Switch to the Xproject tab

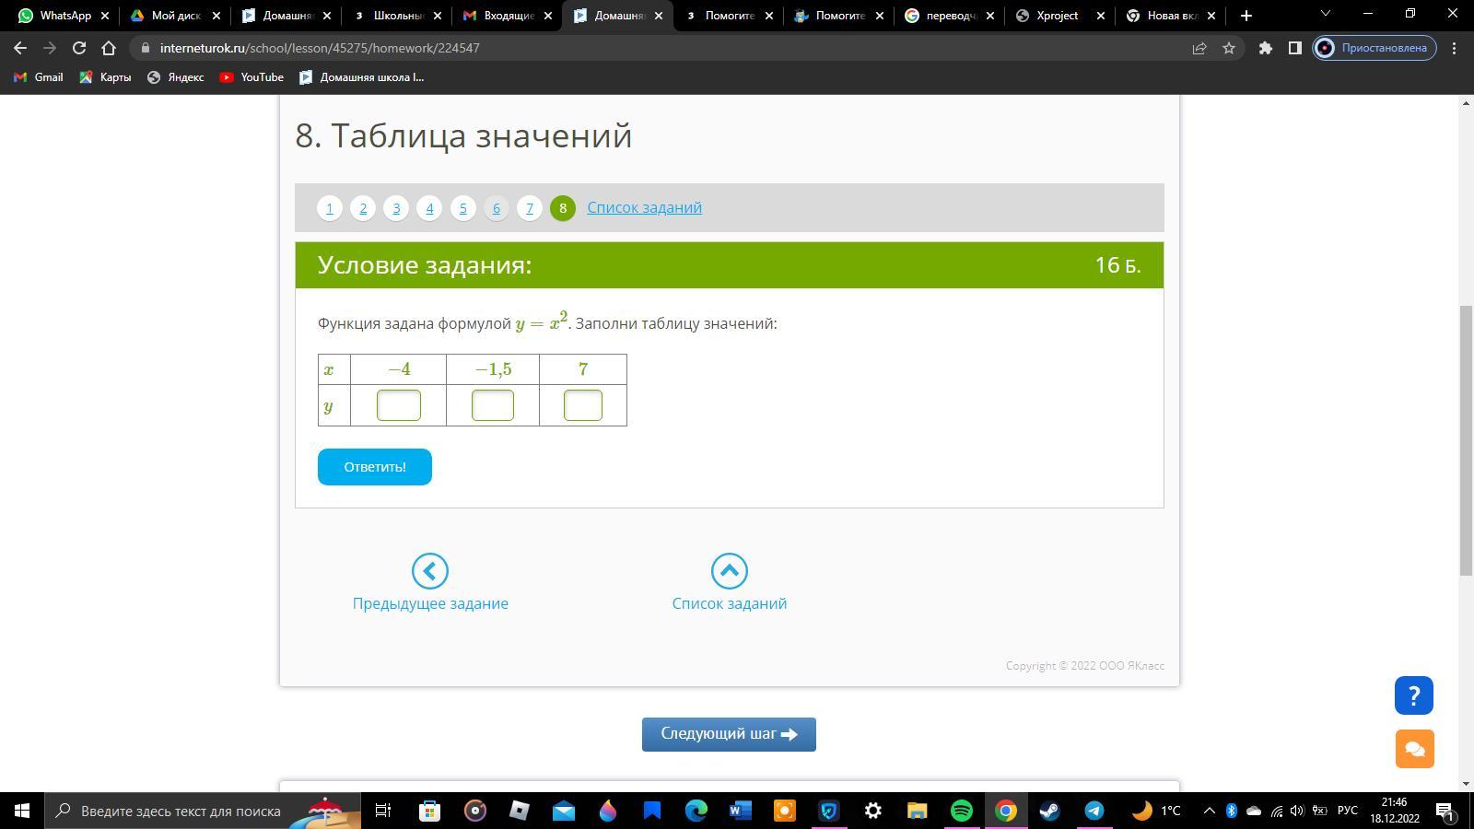(1057, 16)
